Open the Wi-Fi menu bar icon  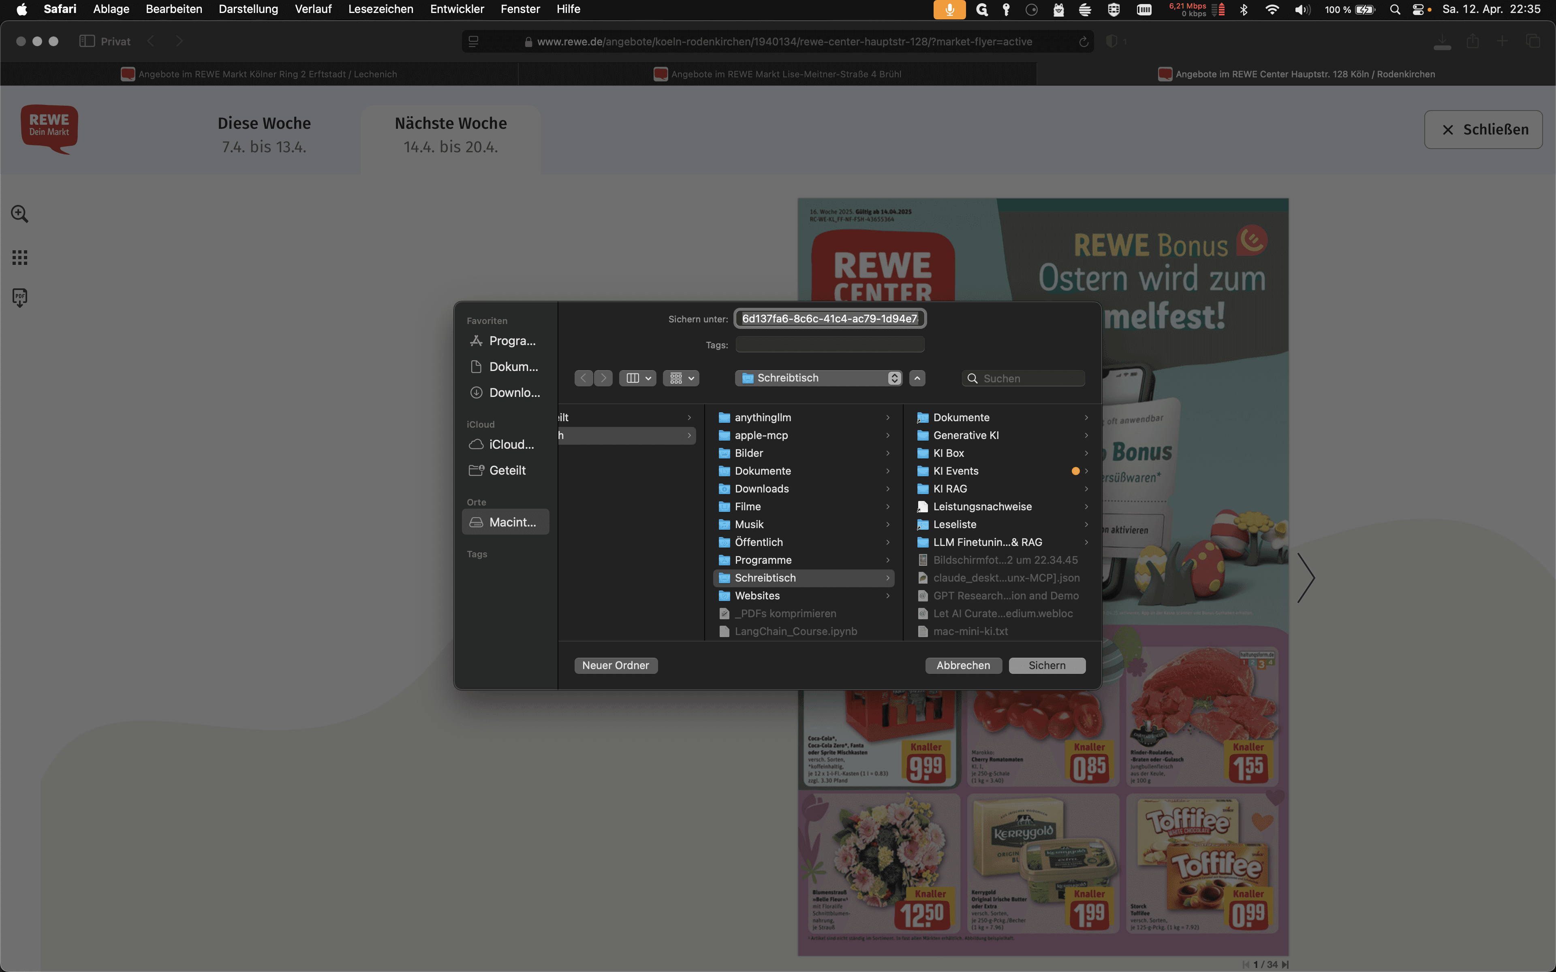coord(1272,9)
